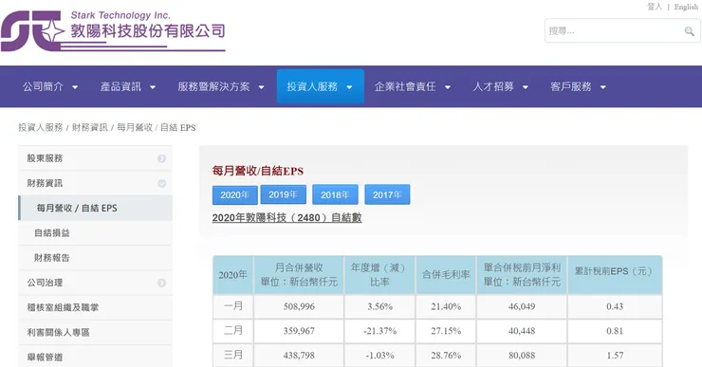Show the 2019年 revenue data
The height and width of the screenshot is (367, 702).
[x=284, y=194]
